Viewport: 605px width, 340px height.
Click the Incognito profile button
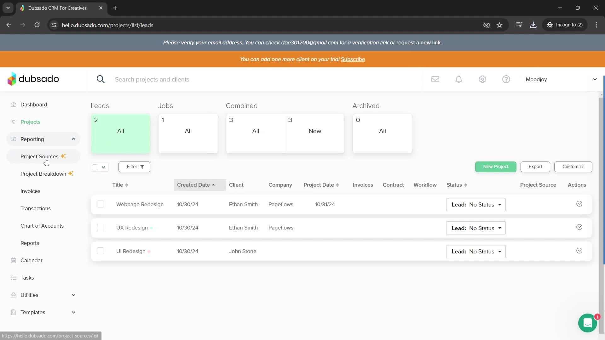point(565,25)
